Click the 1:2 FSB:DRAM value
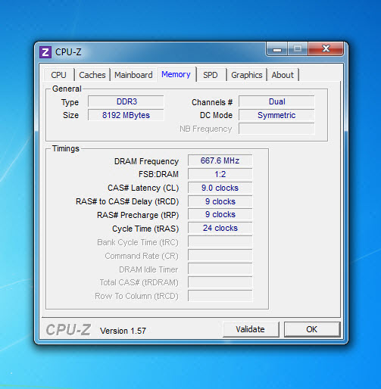 [220, 174]
